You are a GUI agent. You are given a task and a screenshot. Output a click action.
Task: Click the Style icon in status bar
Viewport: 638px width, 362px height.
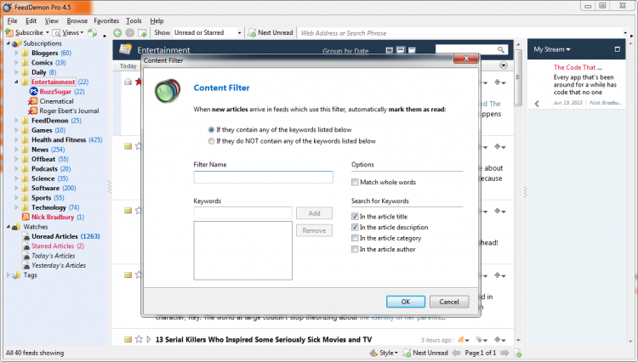click(x=373, y=353)
